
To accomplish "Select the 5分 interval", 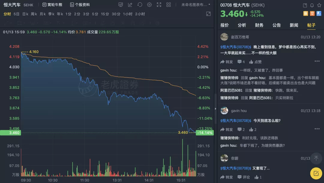I will (x=95, y=14).
